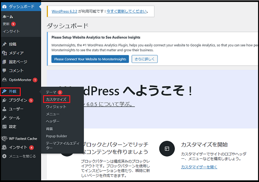Click the red 9 updates badge
The height and width of the screenshot is (182, 259).
coord(13,24)
